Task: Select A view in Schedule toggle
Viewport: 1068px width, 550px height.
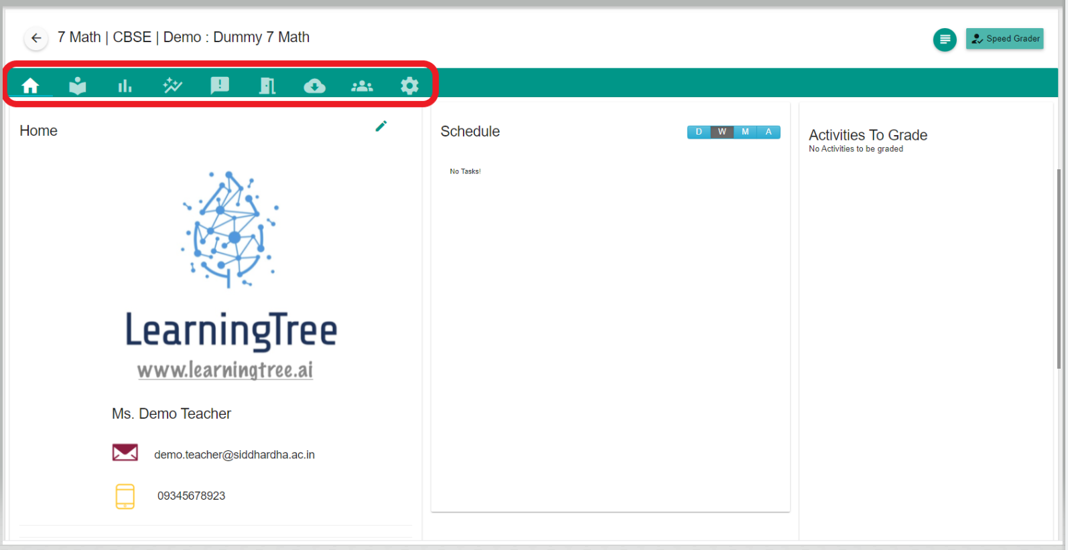Action: click(x=769, y=132)
